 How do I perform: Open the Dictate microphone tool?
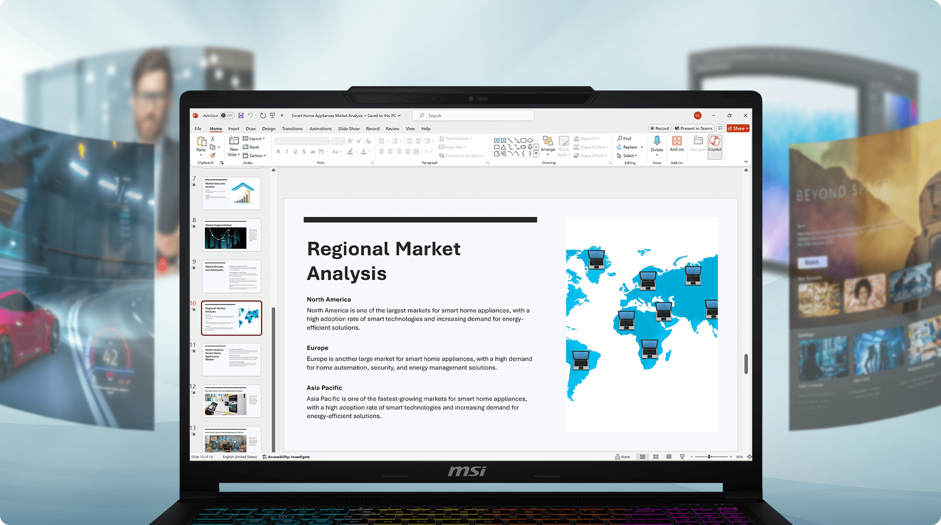tap(657, 141)
